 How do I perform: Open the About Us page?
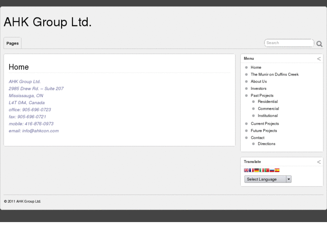pyautogui.click(x=259, y=81)
